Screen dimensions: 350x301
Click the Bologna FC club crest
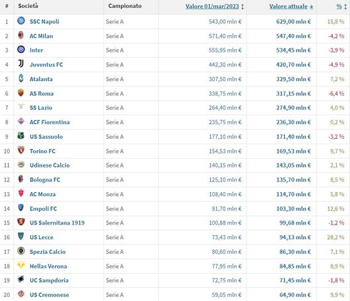pyautogui.click(x=21, y=179)
